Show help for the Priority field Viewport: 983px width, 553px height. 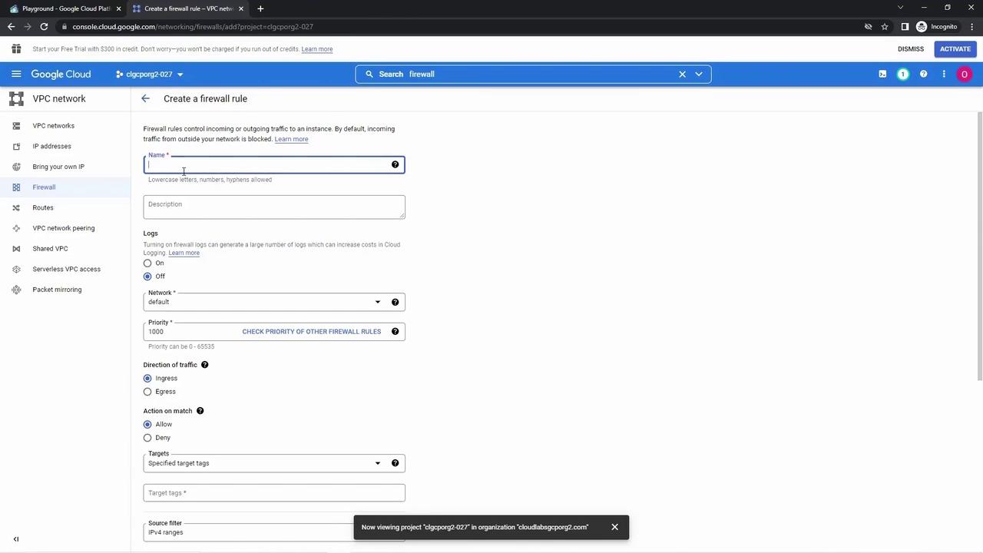point(396,332)
